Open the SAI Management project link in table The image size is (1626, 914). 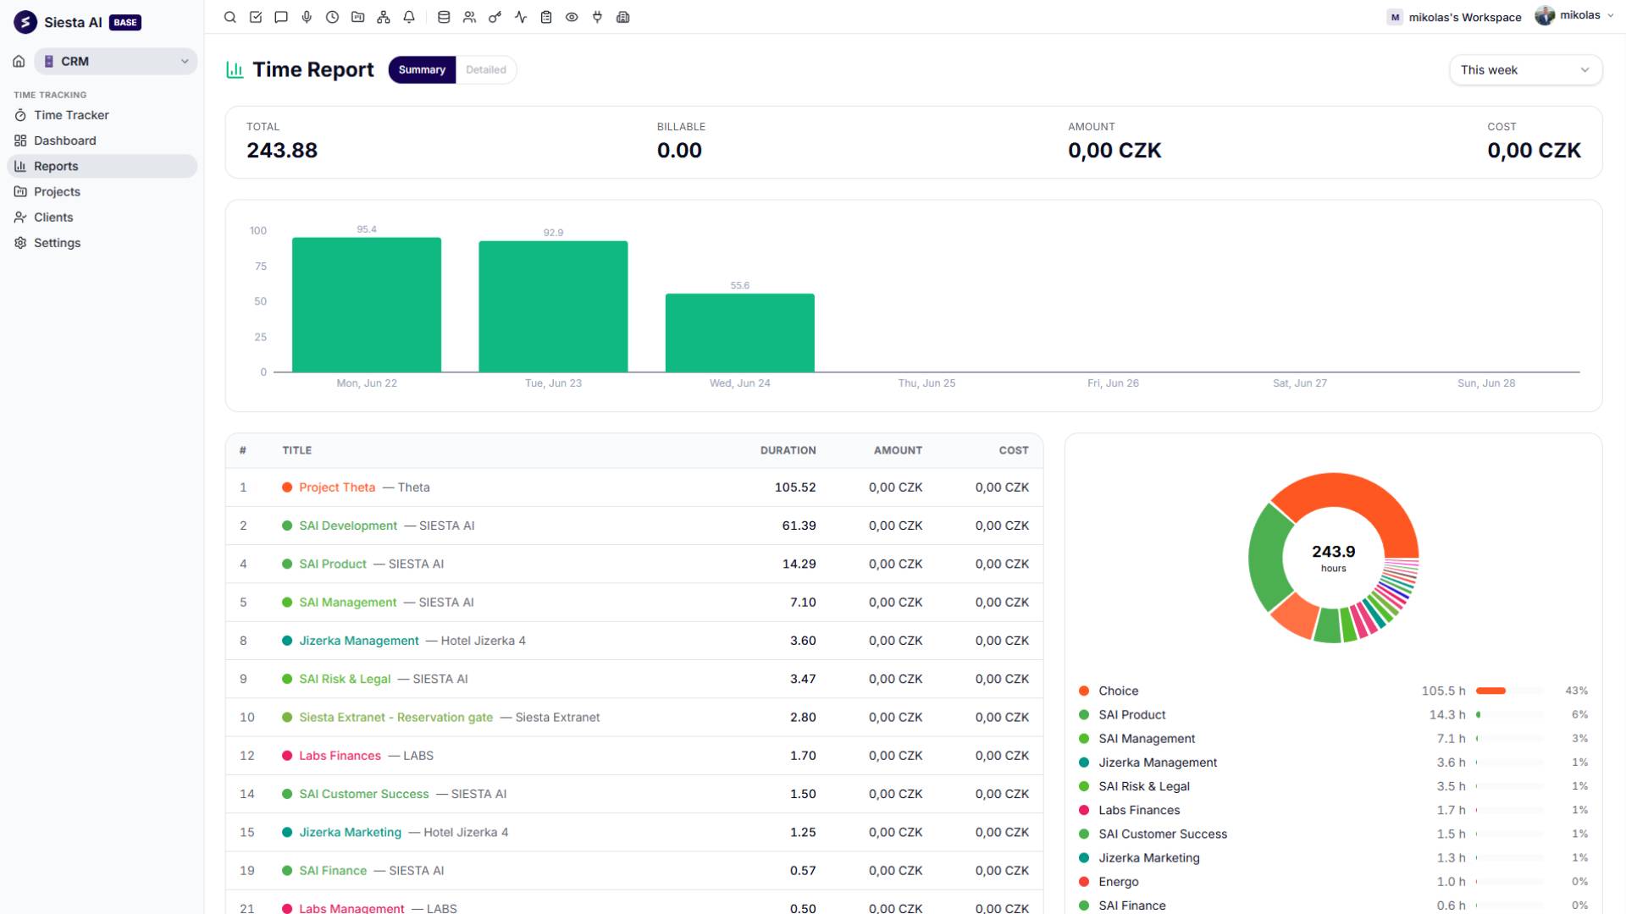pos(348,603)
